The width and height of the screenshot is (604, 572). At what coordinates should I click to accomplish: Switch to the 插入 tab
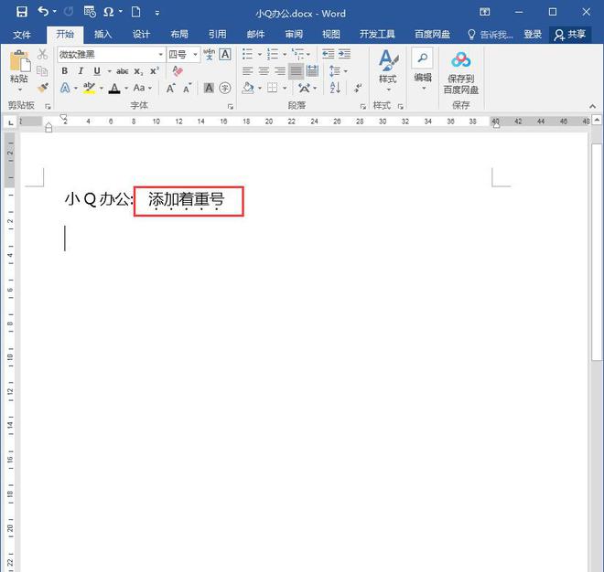102,35
